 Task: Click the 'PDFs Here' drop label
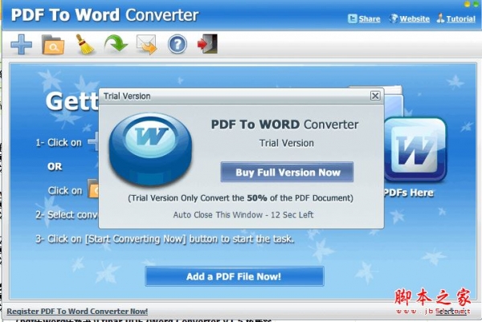(409, 193)
